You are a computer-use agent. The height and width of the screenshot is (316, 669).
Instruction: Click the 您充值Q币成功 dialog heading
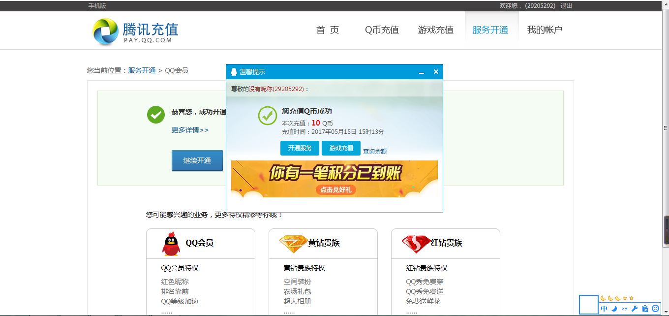[307, 111]
